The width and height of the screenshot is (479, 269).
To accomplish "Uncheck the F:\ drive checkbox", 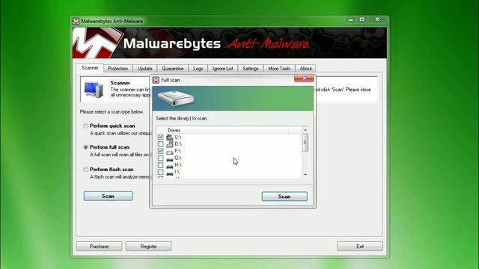I will (160, 151).
